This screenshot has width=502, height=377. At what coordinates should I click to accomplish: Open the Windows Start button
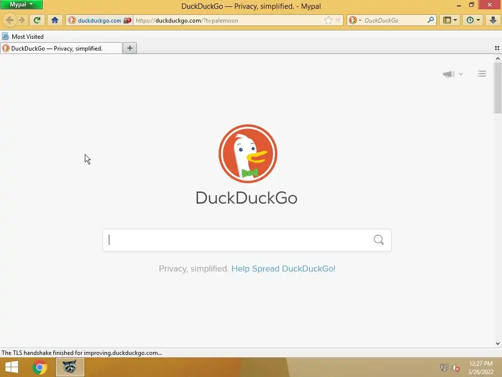(12, 367)
